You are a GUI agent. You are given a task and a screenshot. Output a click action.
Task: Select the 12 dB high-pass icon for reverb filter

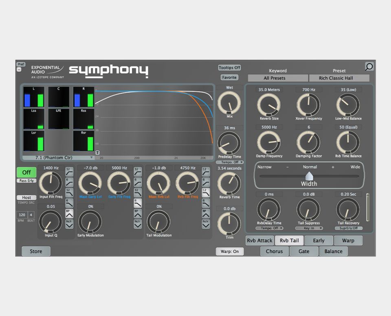click(x=206, y=172)
